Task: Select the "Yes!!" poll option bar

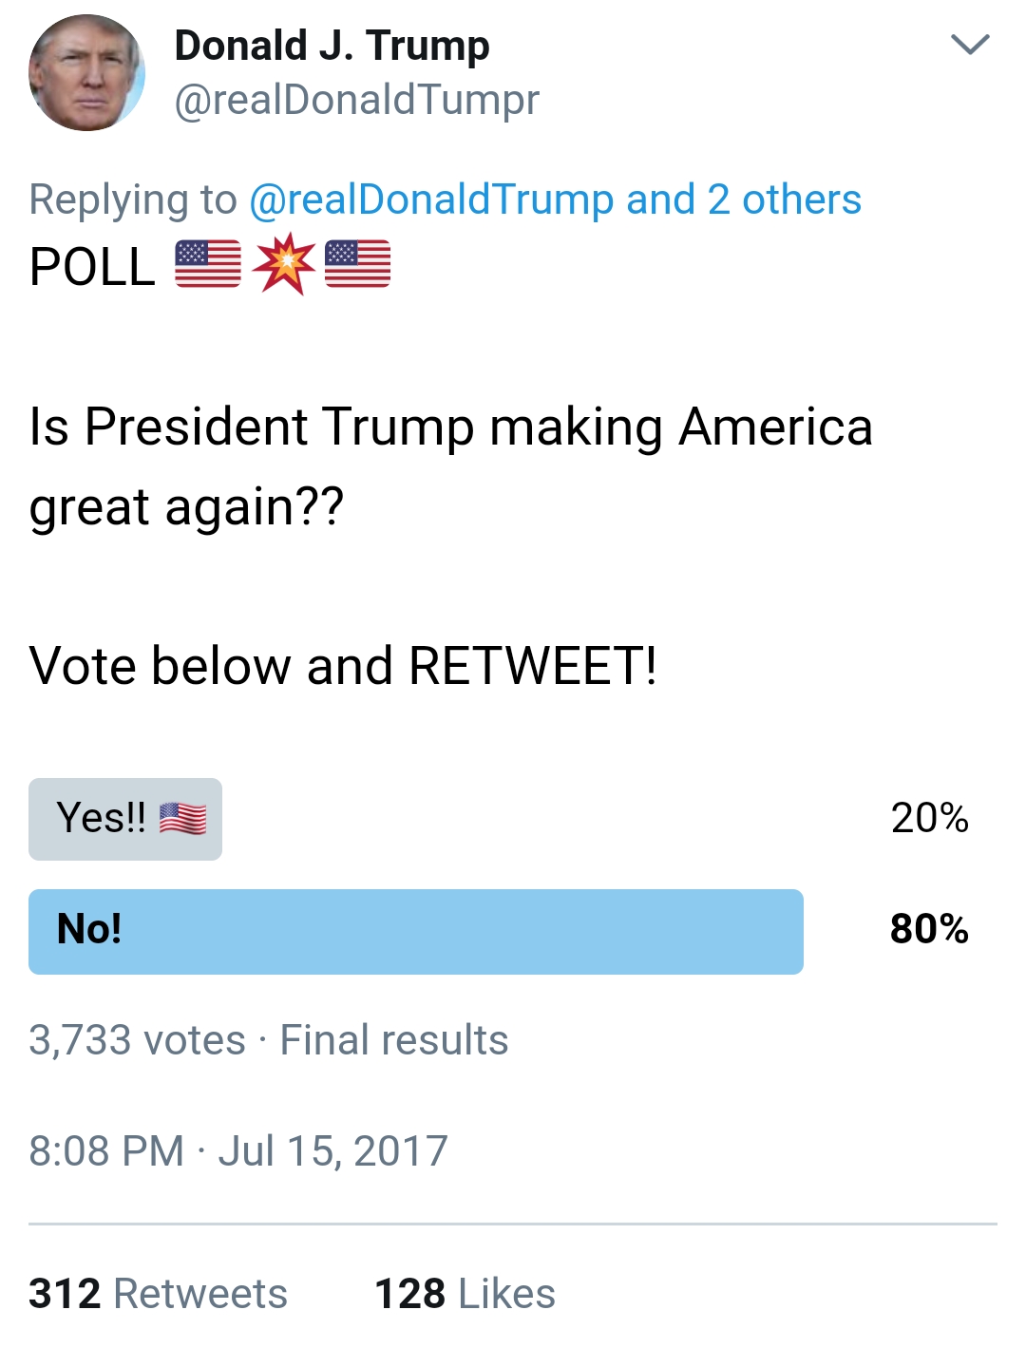Action: 125,819
